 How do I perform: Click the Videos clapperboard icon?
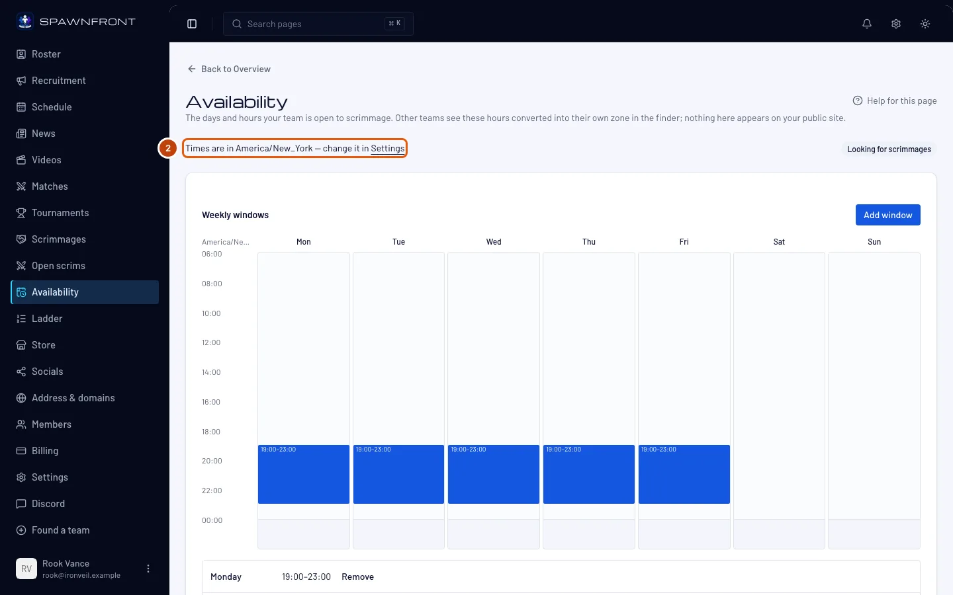pos(21,160)
